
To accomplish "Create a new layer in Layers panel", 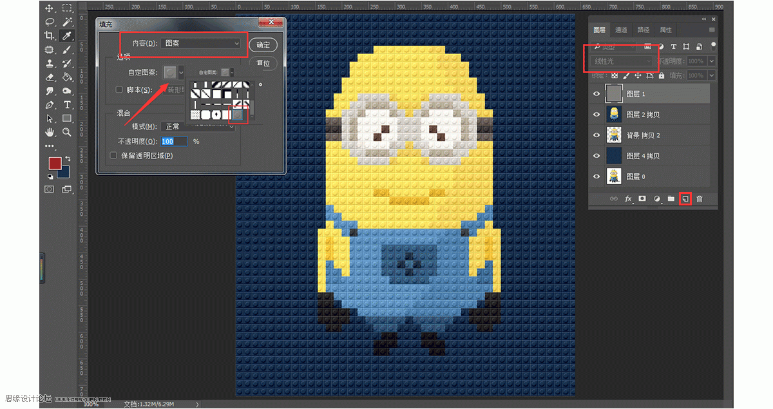I will 685,199.
